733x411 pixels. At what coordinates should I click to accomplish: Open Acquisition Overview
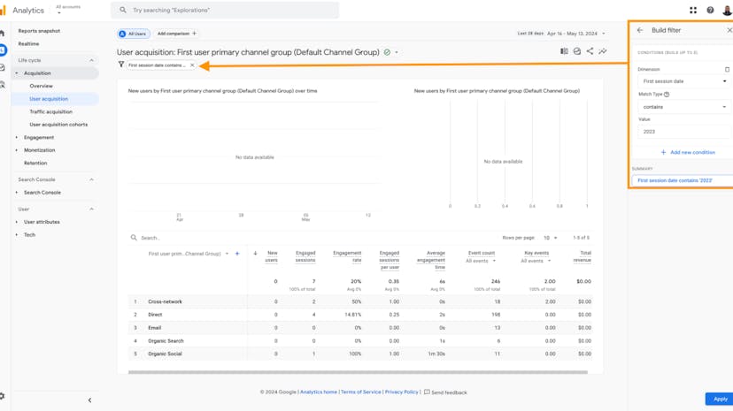pyautogui.click(x=41, y=87)
